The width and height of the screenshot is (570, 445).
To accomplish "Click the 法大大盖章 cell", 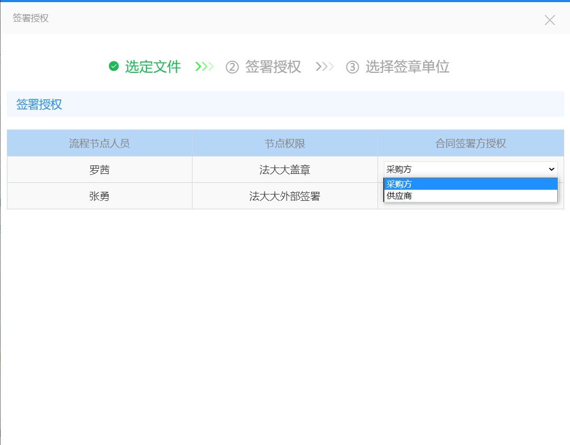I will (x=284, y=170).
